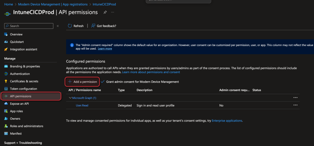Open the User.Read permission link
This screenshot has height=146, width=314.
(x=82, y=105)
